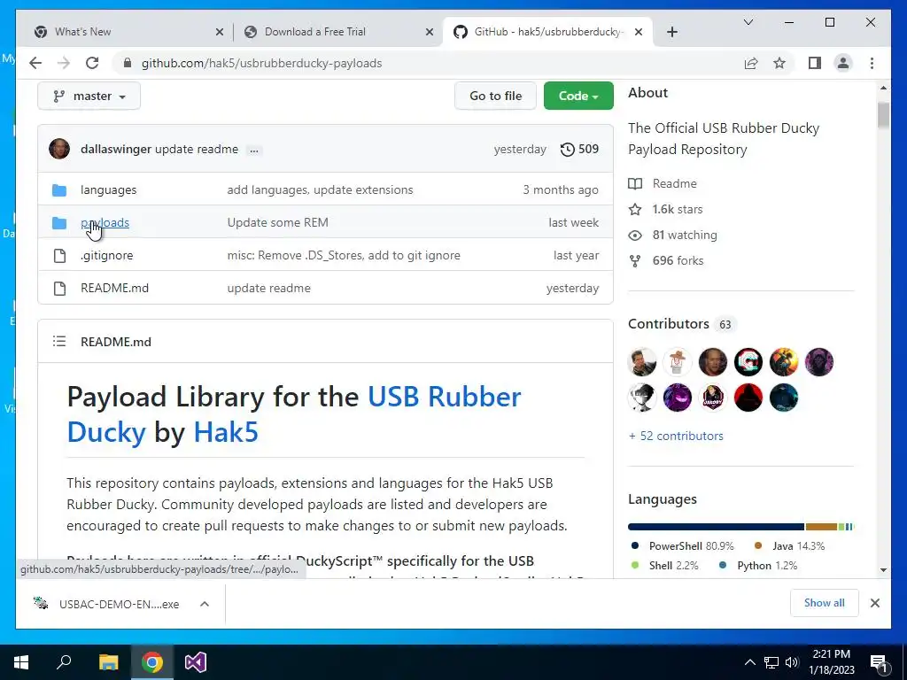The width and height of the screenshot is (907, 680).
Task: Go back with browser back arrow
Action: click(x=35, y=63)
